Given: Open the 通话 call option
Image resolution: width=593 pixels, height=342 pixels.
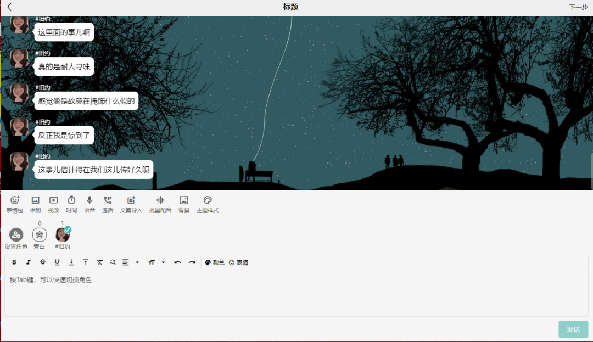Looking at the screenshot, I should (108, 204).
